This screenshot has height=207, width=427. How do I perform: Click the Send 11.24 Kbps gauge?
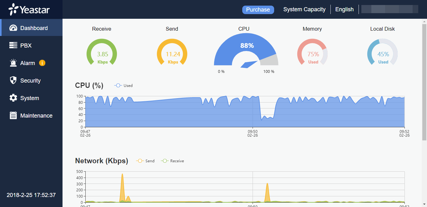tap(172, 52)
